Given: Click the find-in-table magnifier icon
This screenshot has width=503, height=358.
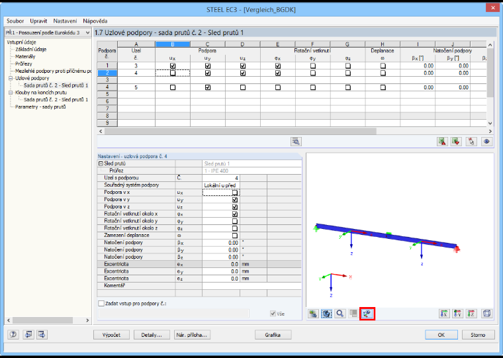Looking at the screenshot, I should point(296,142).
